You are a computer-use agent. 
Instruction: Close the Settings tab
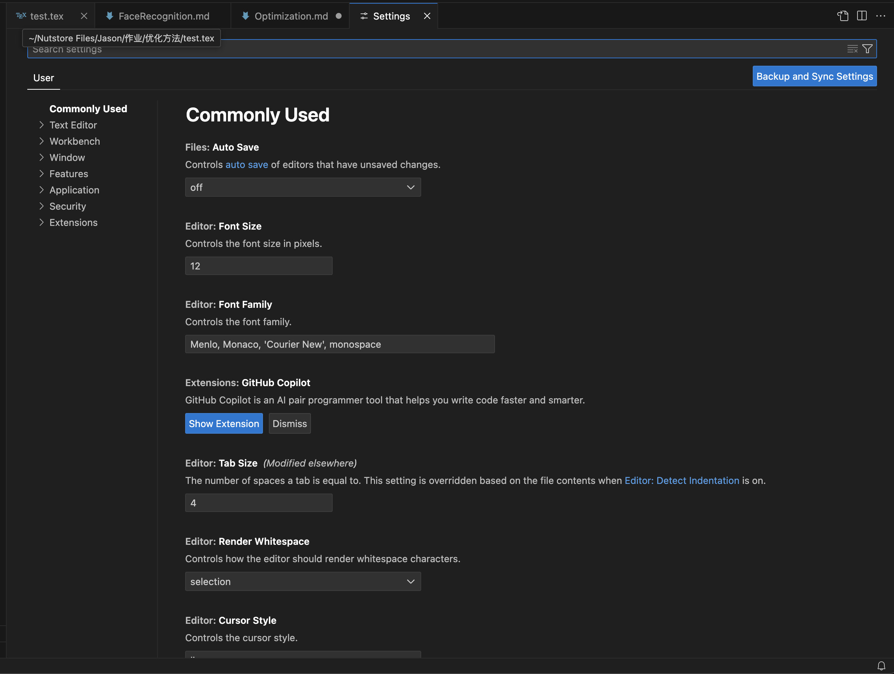click(427, 16)
